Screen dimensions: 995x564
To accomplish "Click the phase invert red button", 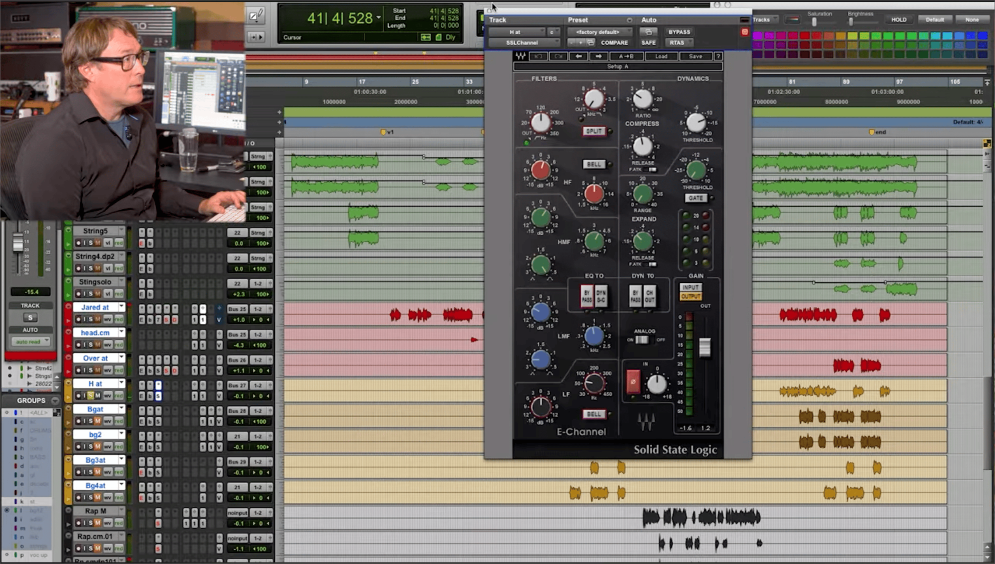I will (x=633, y=381).
